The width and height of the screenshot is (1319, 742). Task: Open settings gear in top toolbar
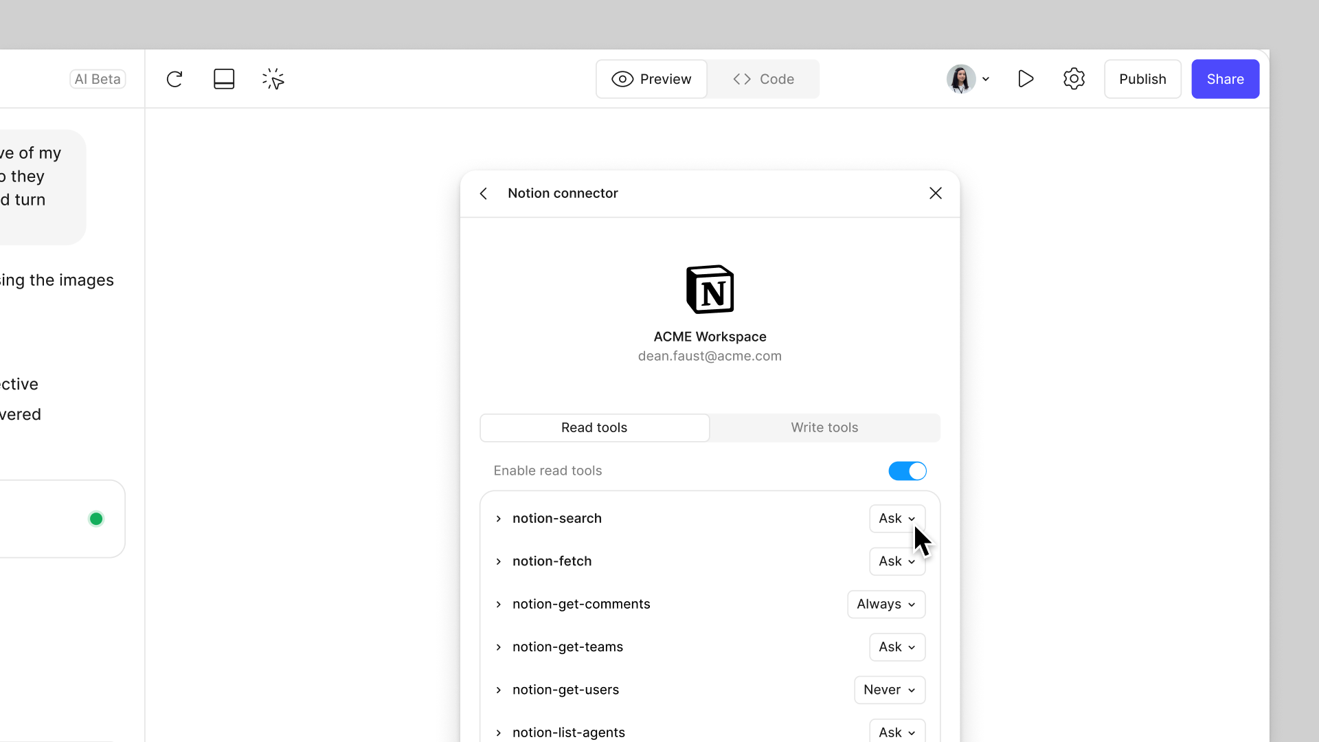pos(1074,79)
